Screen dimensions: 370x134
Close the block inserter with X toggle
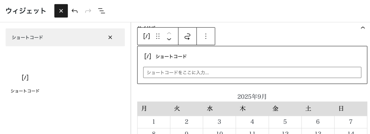pos(61,11)
